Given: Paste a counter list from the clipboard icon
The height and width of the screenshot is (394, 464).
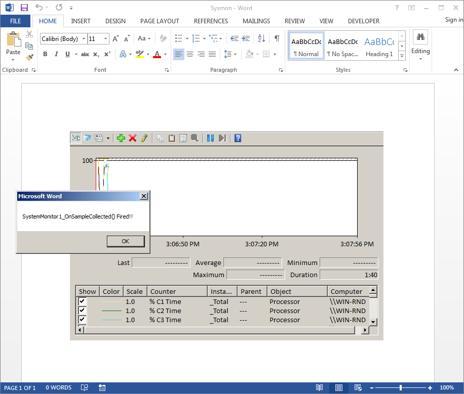Looking at the screenshot, I should coord(172,138).
